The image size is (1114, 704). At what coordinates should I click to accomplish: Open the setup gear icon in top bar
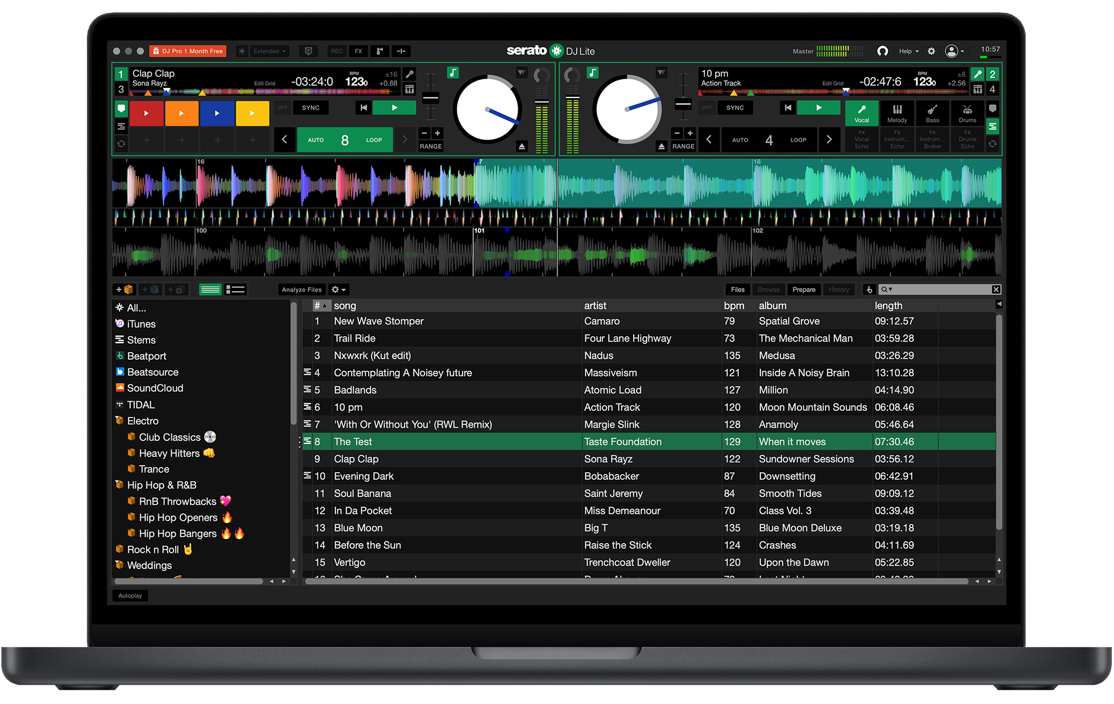931,51
